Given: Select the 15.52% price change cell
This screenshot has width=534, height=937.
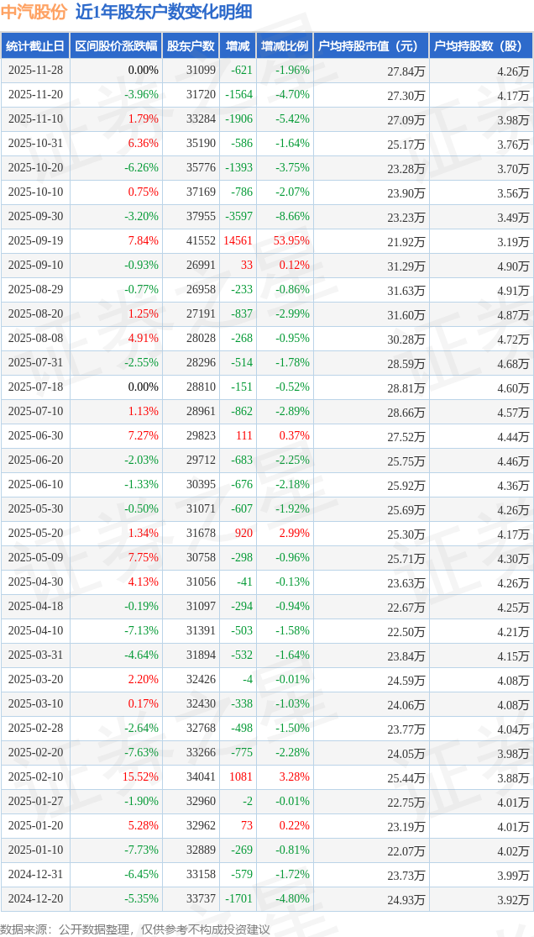Looking at the screenshot, I should [140, 777].
